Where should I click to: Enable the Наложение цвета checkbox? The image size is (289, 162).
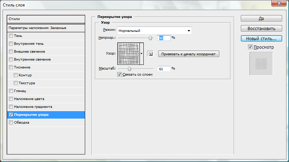(x=11, y=99)
